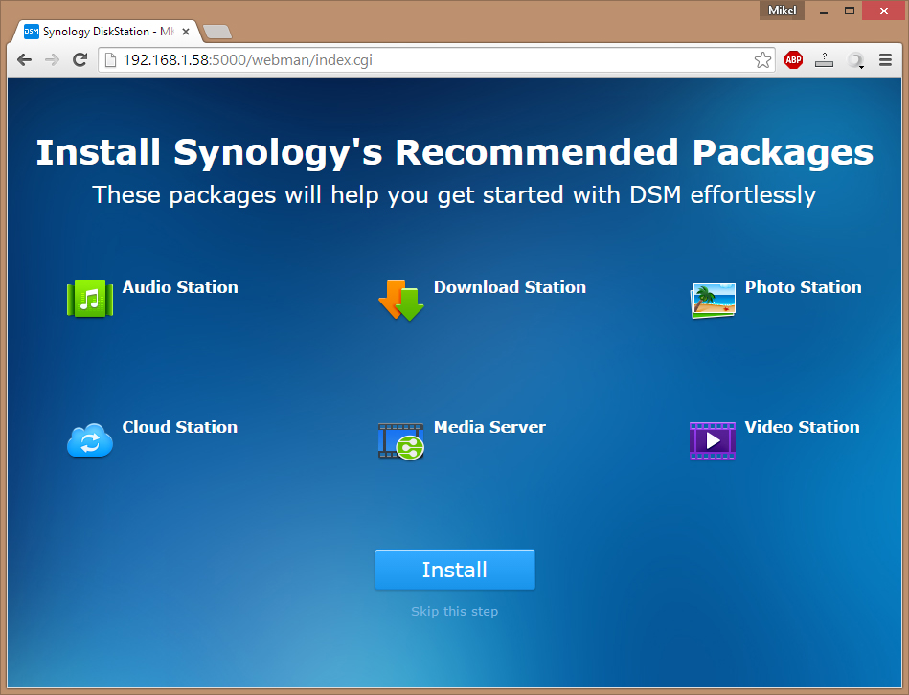Select the Audio Station label
This screenshot has width=909, height=695.
point(180,287)
